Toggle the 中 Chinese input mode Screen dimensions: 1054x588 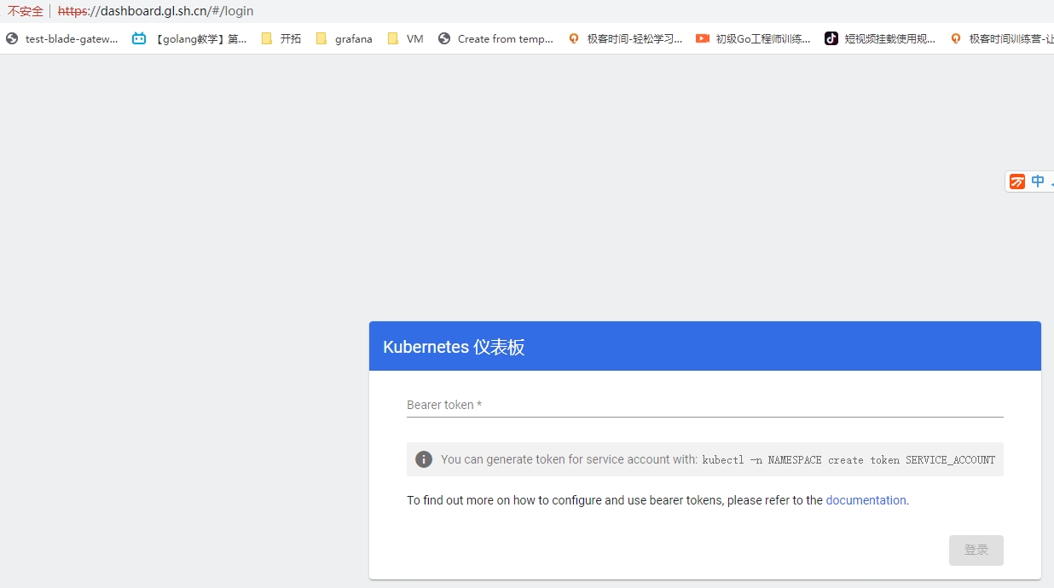point(1038,182)
